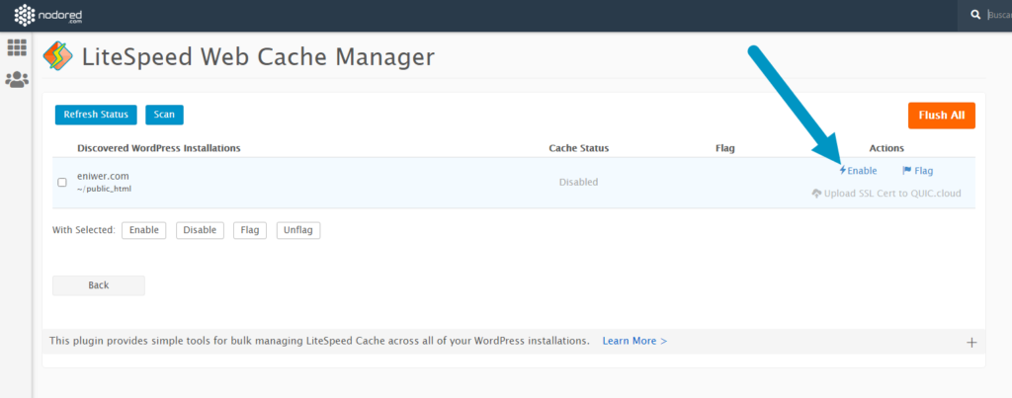Click the Disabled cache status text

click(578, 182)
